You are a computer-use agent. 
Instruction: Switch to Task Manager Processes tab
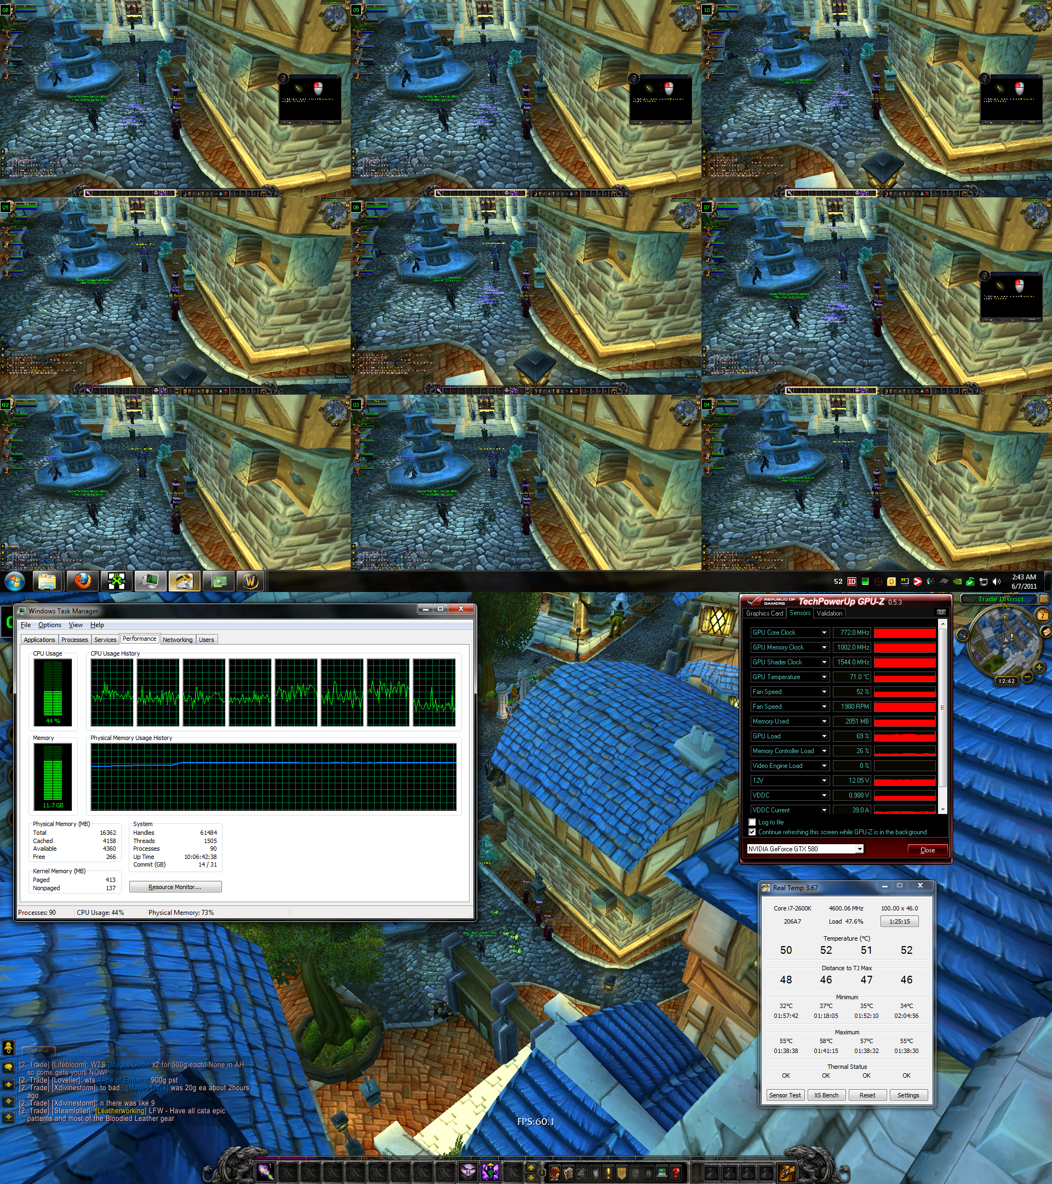[75, 640]
